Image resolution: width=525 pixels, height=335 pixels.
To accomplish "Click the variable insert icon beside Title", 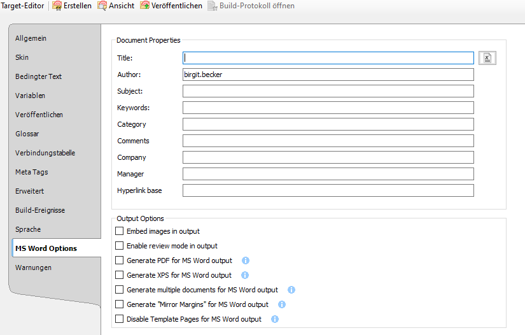I will point(487,58).
